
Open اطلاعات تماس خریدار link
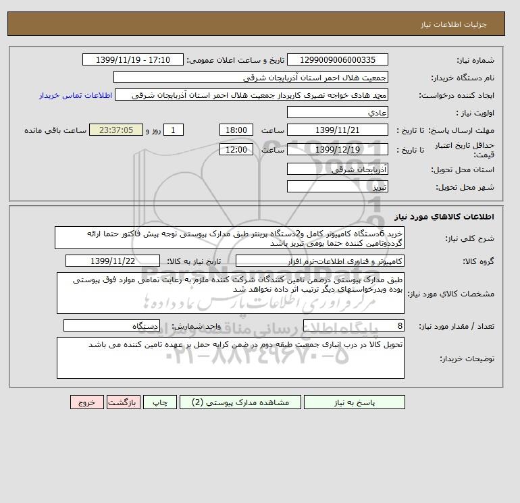tap(76, 95)
